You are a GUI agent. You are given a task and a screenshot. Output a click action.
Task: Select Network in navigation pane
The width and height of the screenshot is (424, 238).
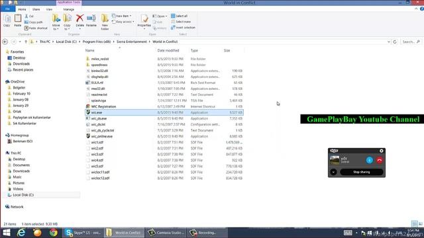[17, 207]
